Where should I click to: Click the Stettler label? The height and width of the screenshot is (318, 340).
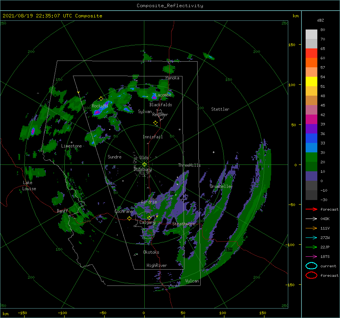click(x=220, y=109)
